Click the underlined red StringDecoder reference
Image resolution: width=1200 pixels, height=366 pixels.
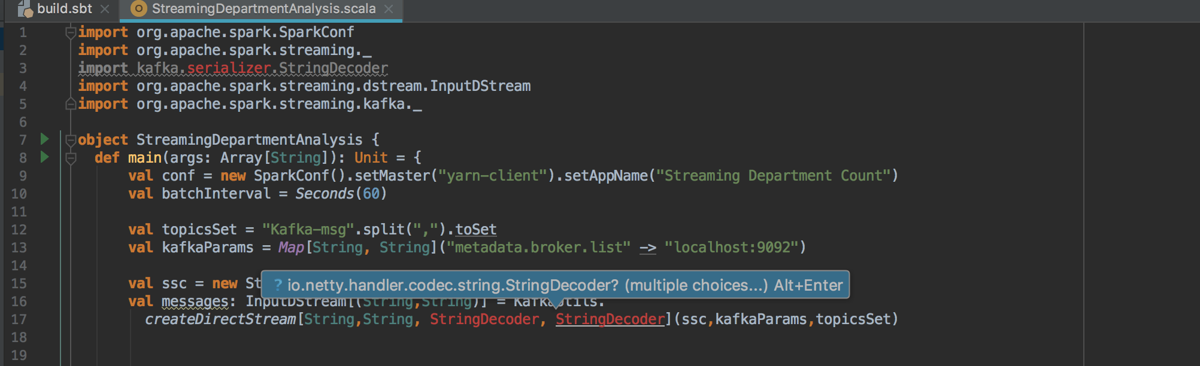point(610,319)
